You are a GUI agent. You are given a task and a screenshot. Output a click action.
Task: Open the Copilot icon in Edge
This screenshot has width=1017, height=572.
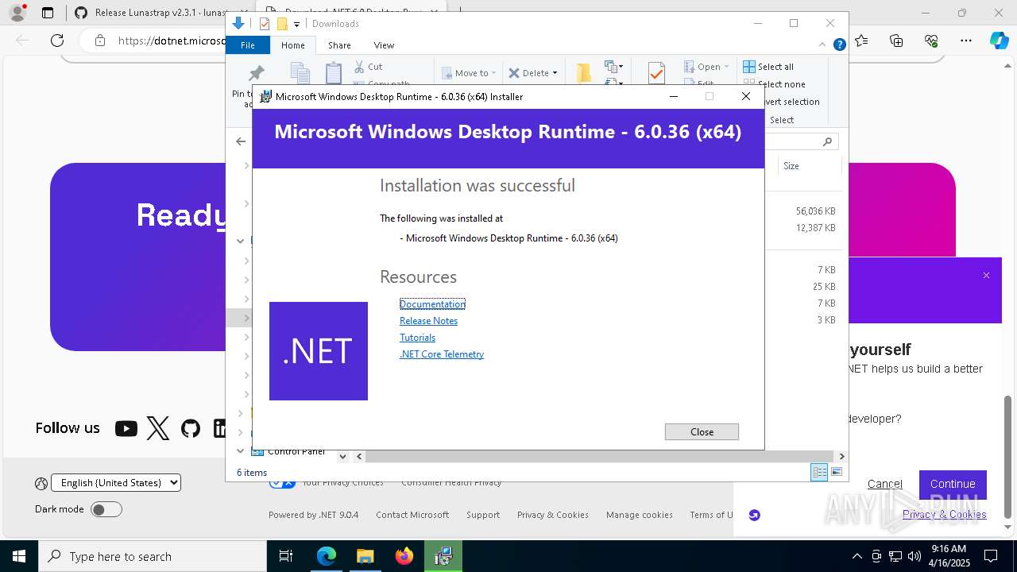[999, 41]
